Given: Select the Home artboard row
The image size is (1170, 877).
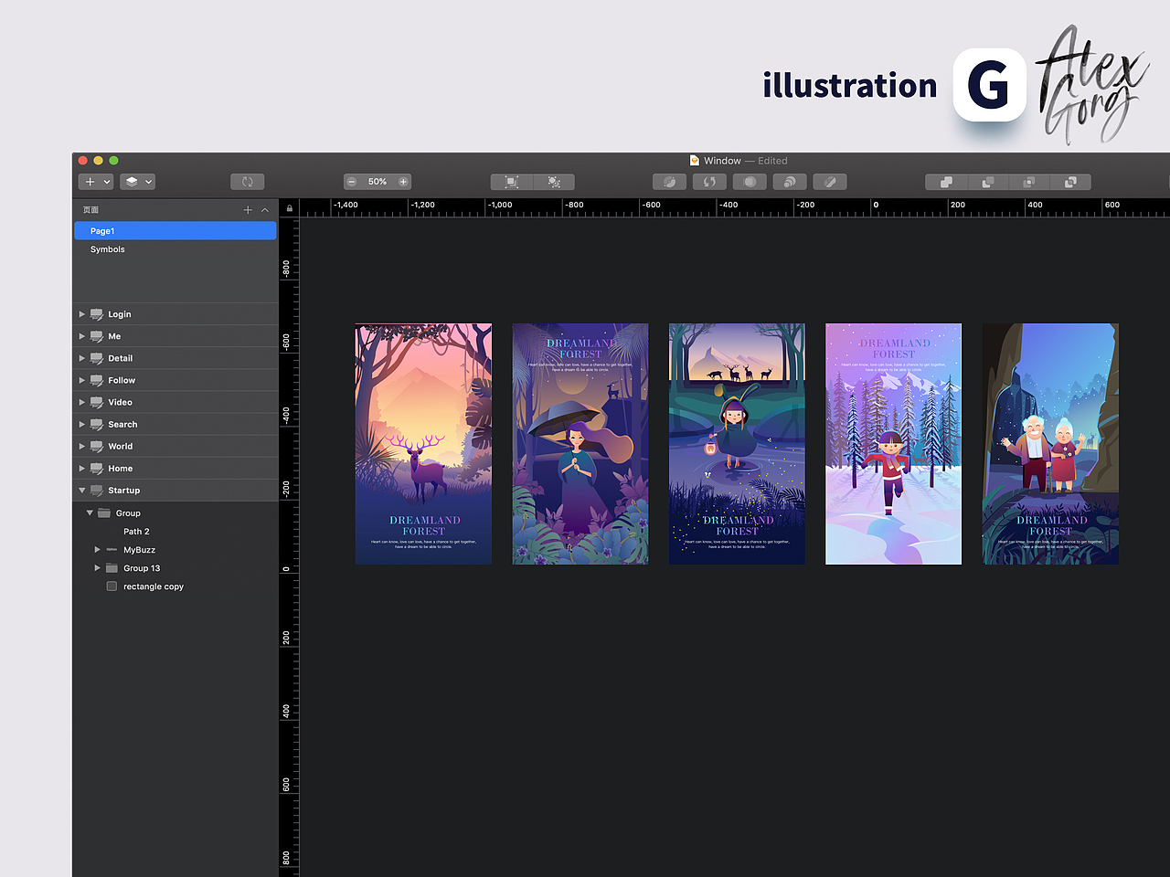Looking at the screenshot, I should pos(175,468).
